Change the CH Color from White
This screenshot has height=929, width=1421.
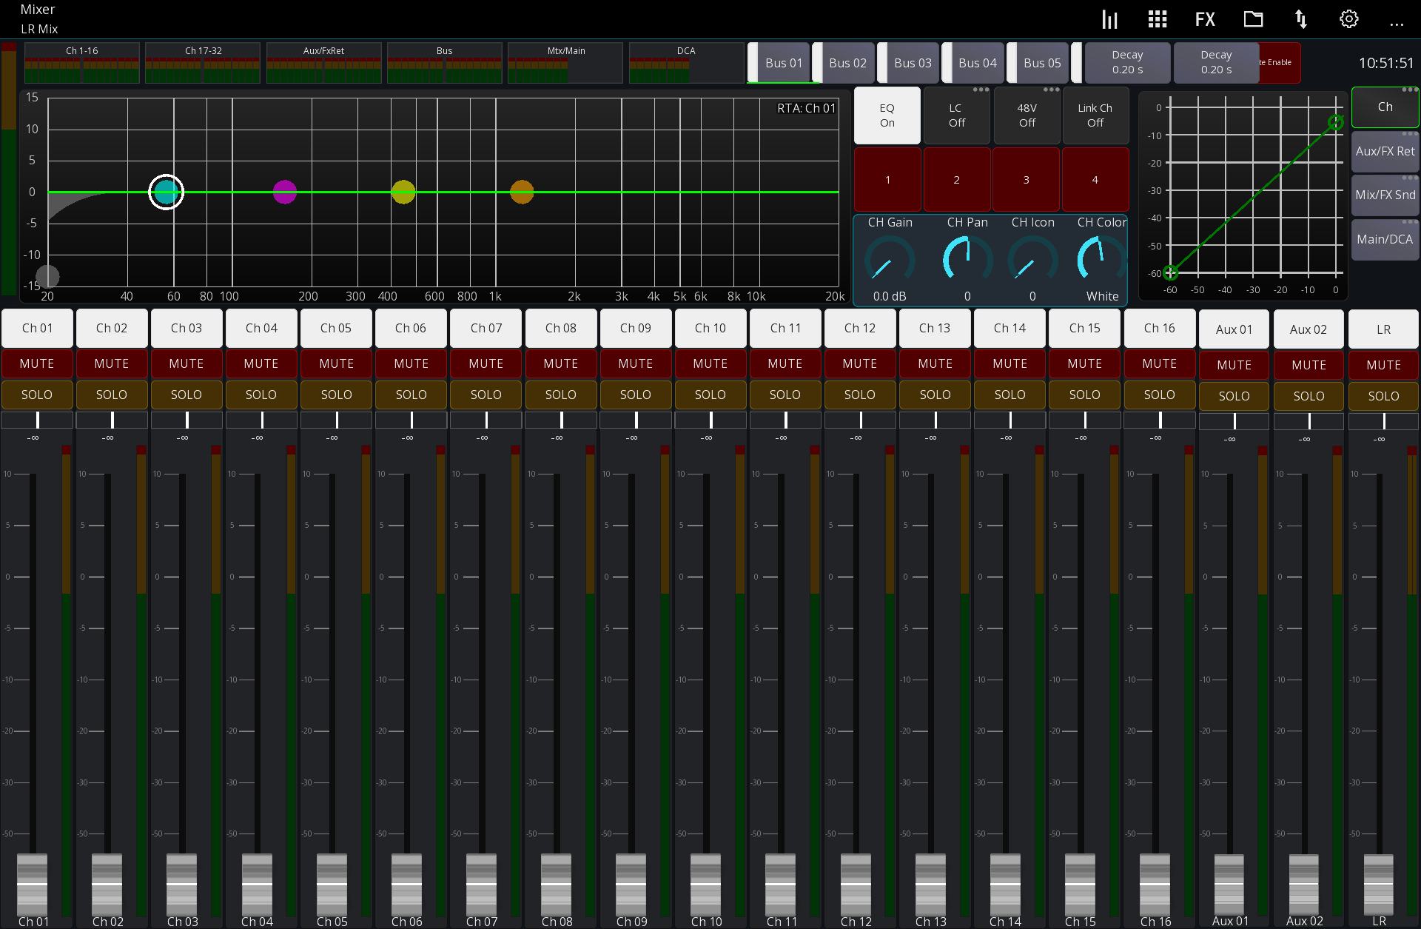coord(1101,261)
